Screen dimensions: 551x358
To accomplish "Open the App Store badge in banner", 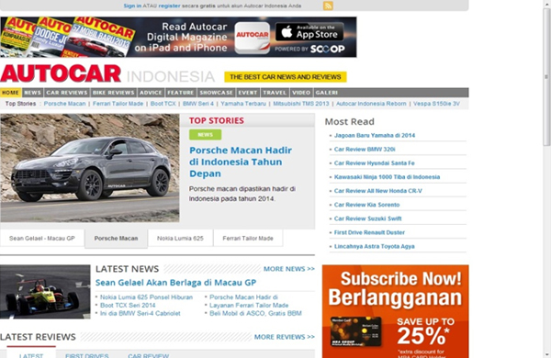I will click(309, 32).
